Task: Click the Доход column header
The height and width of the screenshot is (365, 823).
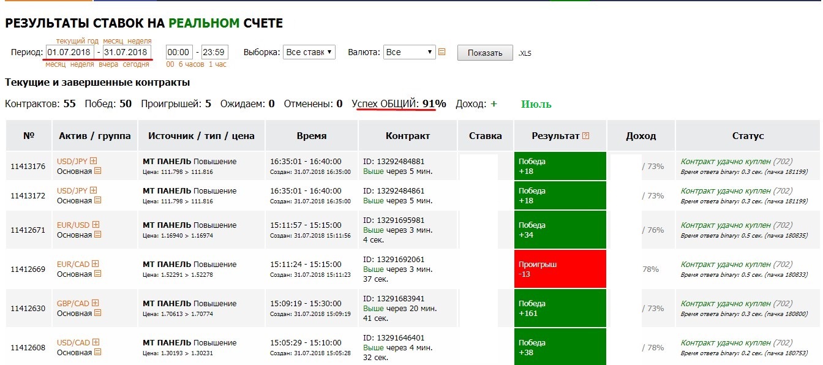Action: click(641, 136)
